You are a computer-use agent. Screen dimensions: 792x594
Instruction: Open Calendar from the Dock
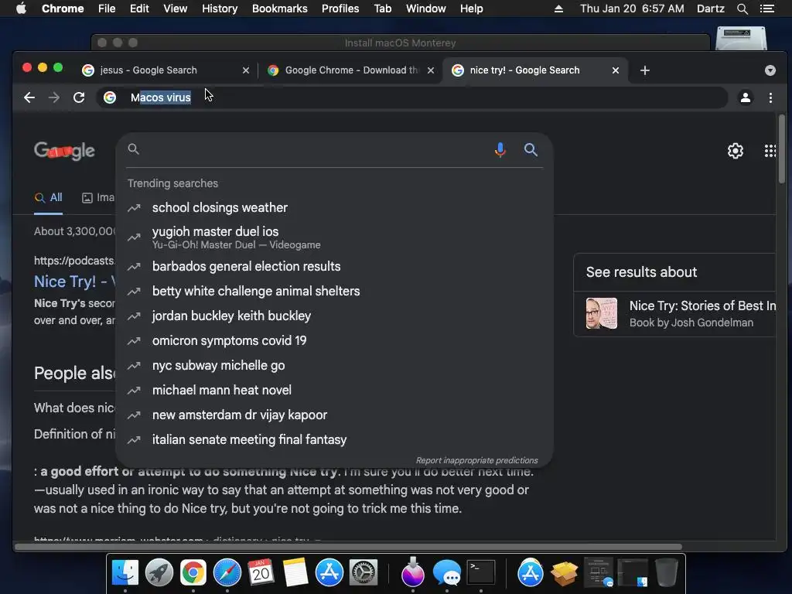coord(261,573)
